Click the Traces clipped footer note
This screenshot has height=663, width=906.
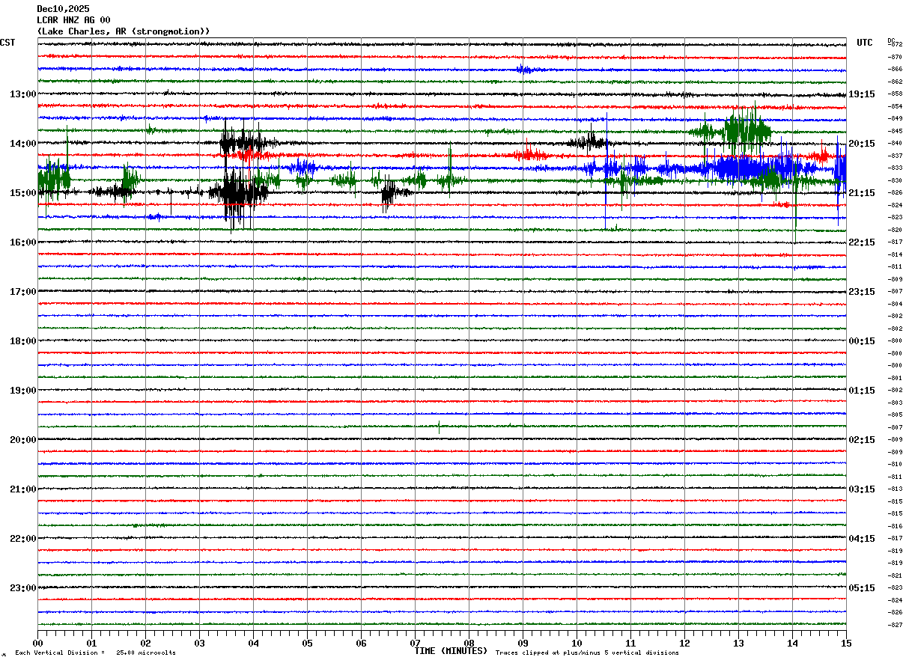(x=587, y=653)
